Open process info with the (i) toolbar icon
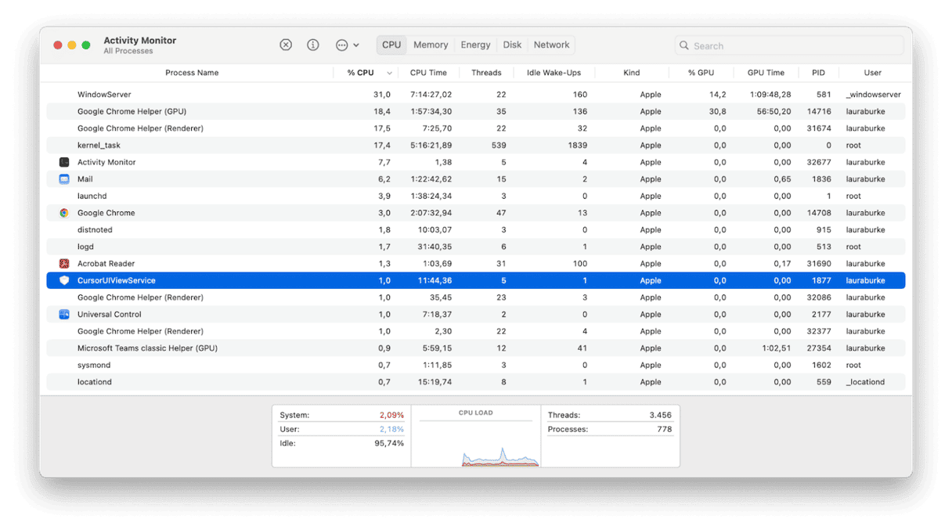The image size is (952, 530). click(312, 45)
